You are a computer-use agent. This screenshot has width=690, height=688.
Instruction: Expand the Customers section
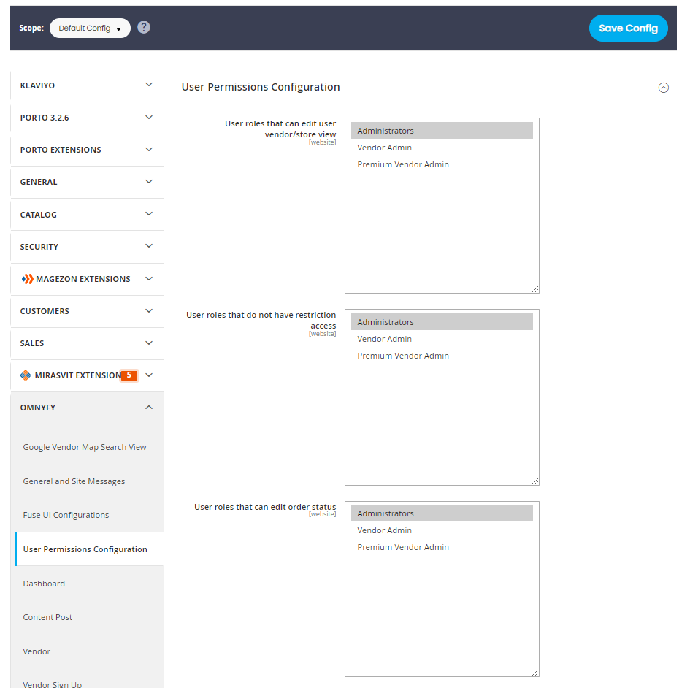pyautogui.click(x=87, y=310)
